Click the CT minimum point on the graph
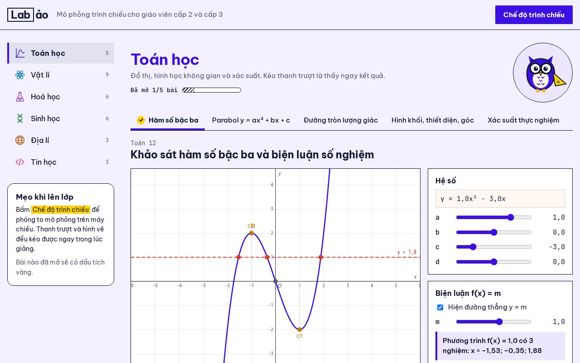The image size is (580, 363). (x=300, y=330)
